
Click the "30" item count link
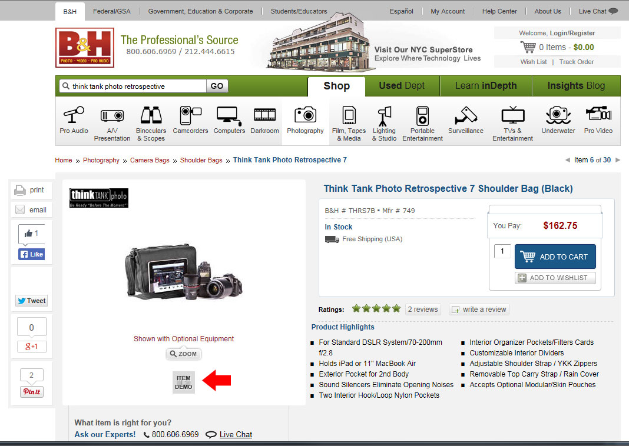tap(607, 160)
